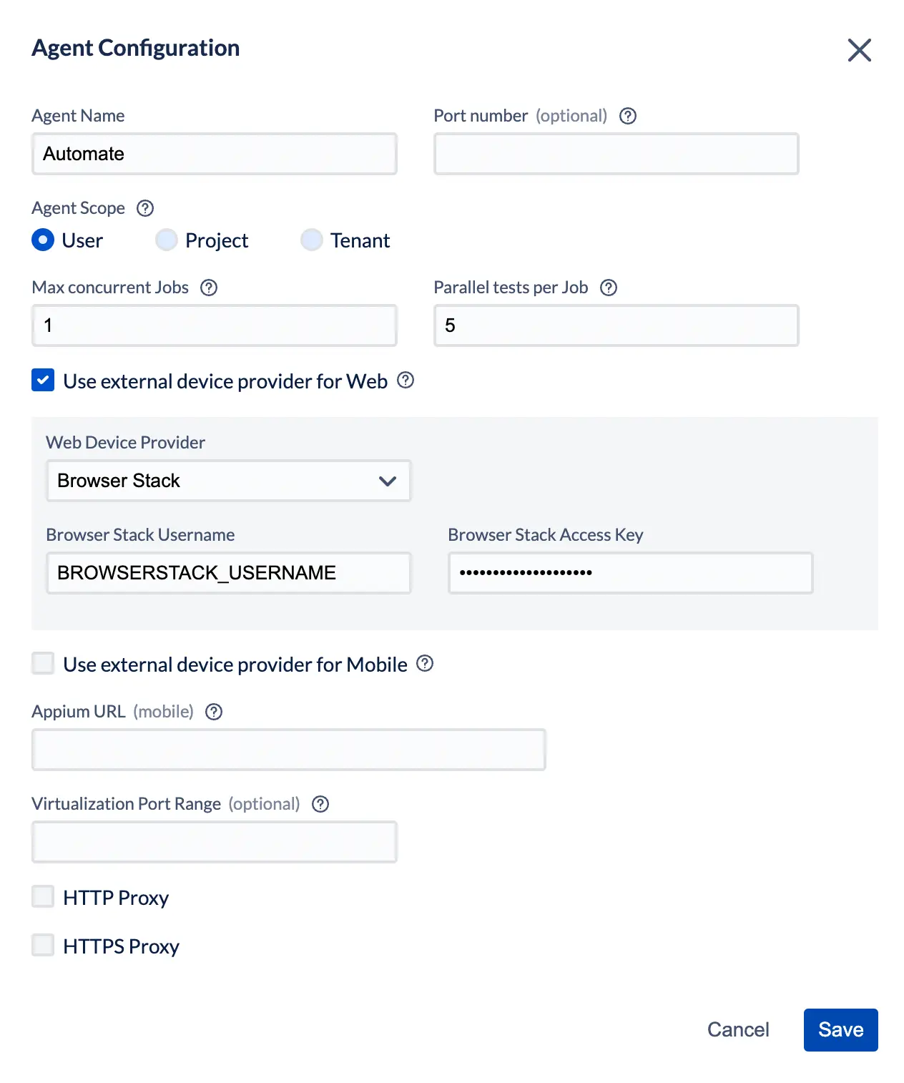Click Appium URL help icon
This screenshot has width=904, height=1083.
point(214,712)
